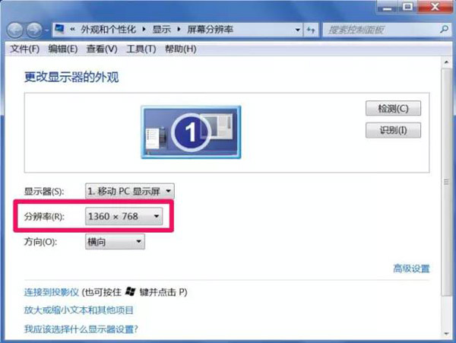The image size is (456, 343).
Task: Open 高级设置 advanced settings link
Action: coord(411,268)
